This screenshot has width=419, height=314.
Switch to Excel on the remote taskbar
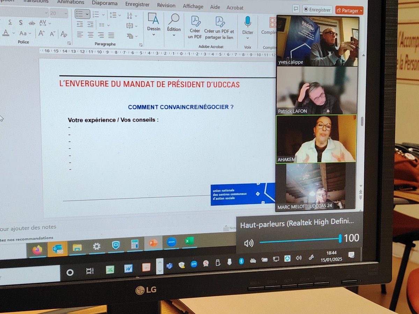pyautogui.click(x=189, y=241)
